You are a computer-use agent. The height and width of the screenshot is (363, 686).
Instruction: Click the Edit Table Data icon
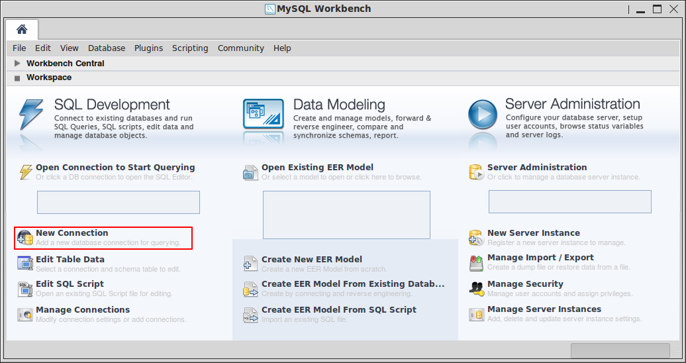[x=25, y=263]
